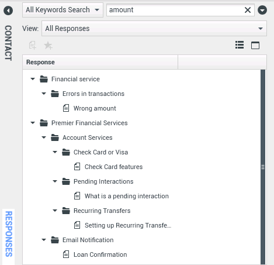Click the insert response text icon
274x265 pixels.
tap(33, 45)
